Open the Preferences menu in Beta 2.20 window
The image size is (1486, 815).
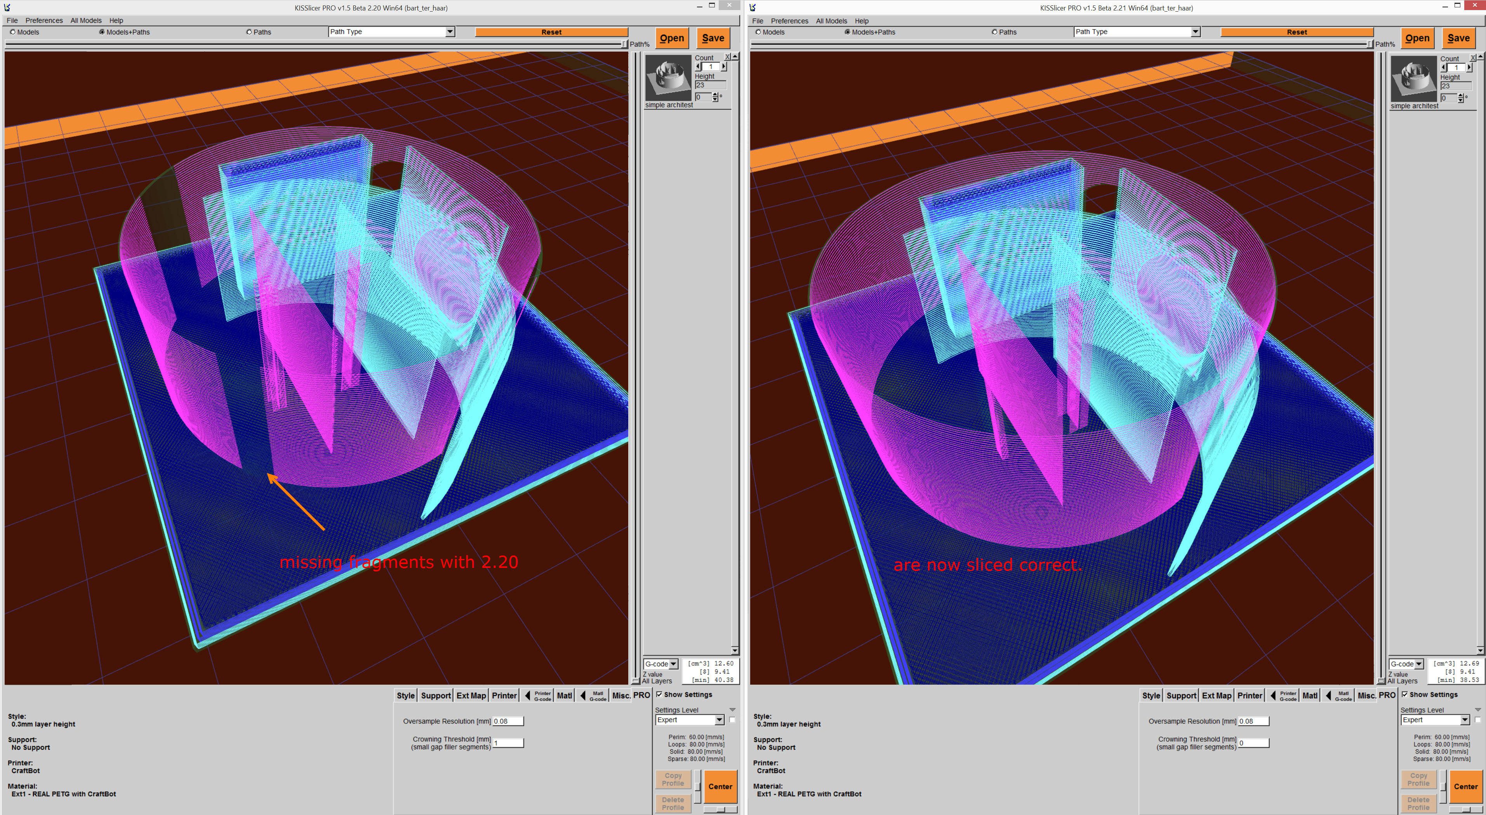(x=44, y=20)
